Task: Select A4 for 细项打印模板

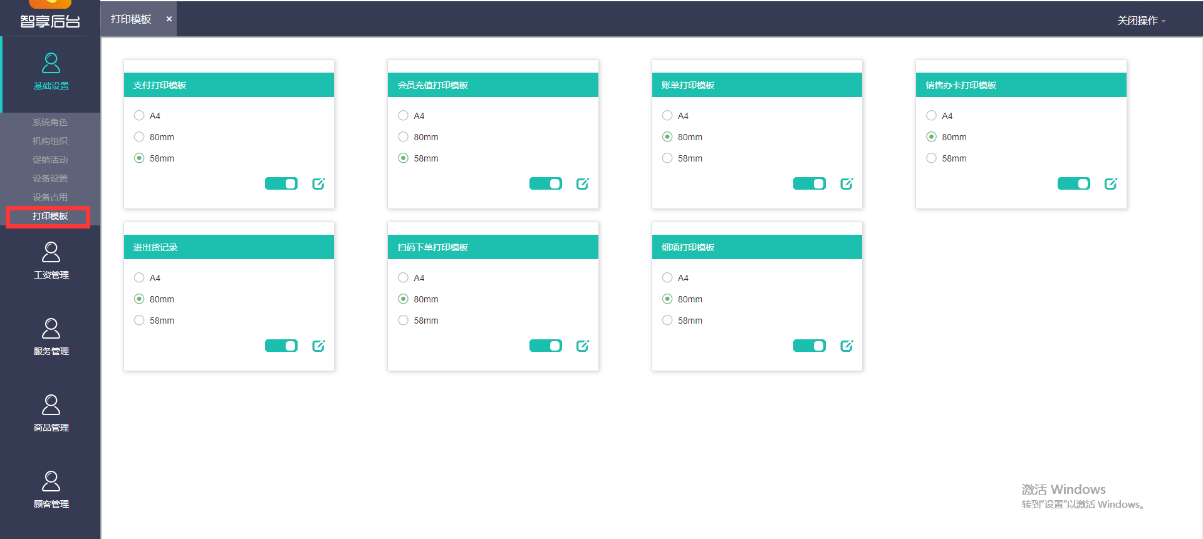Action: click(x=667, y=278)
